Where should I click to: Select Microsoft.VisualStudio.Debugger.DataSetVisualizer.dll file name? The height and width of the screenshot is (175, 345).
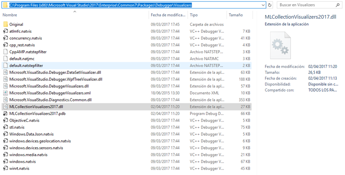(x=55, y=72)
